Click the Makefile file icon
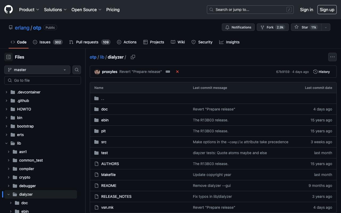 coord(96,175)
